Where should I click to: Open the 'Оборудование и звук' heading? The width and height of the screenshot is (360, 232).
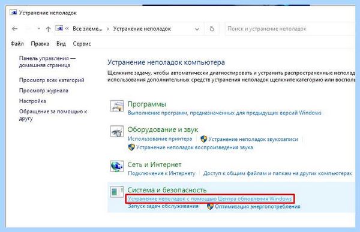pyautogui.click(x=163, y=129)
